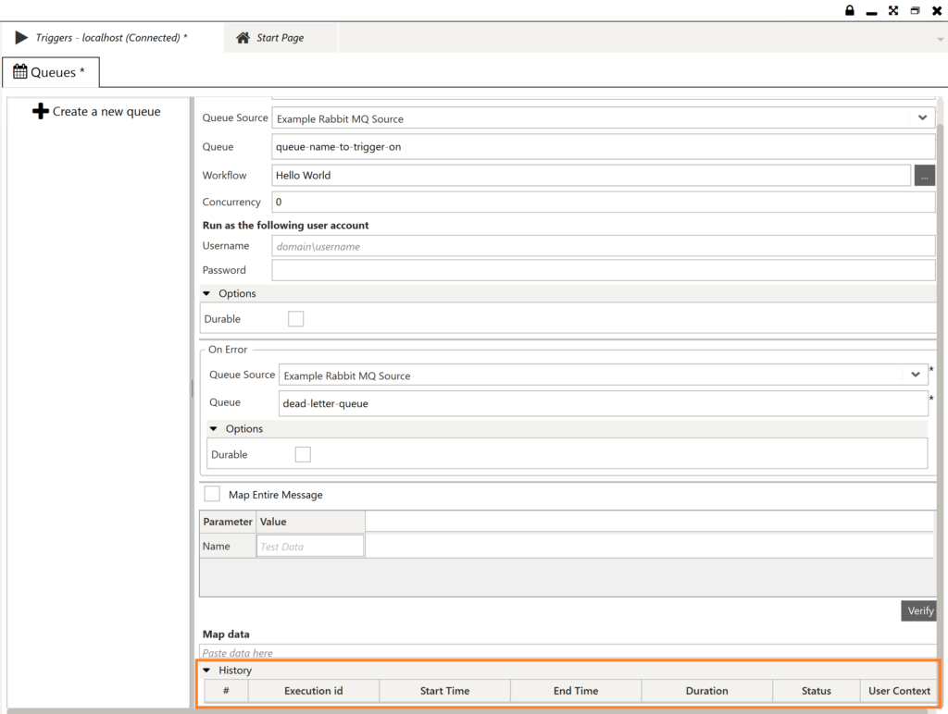
Task: Click the Verify button
Action: click(918, 610)
